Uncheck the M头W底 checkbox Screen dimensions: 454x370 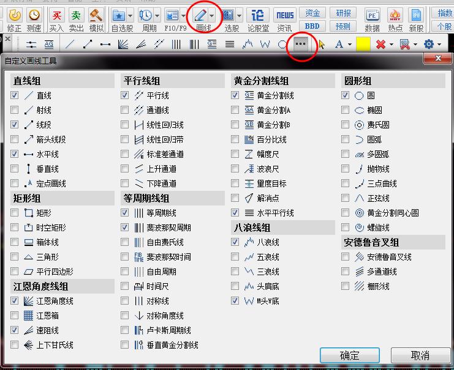pos(235,301)
